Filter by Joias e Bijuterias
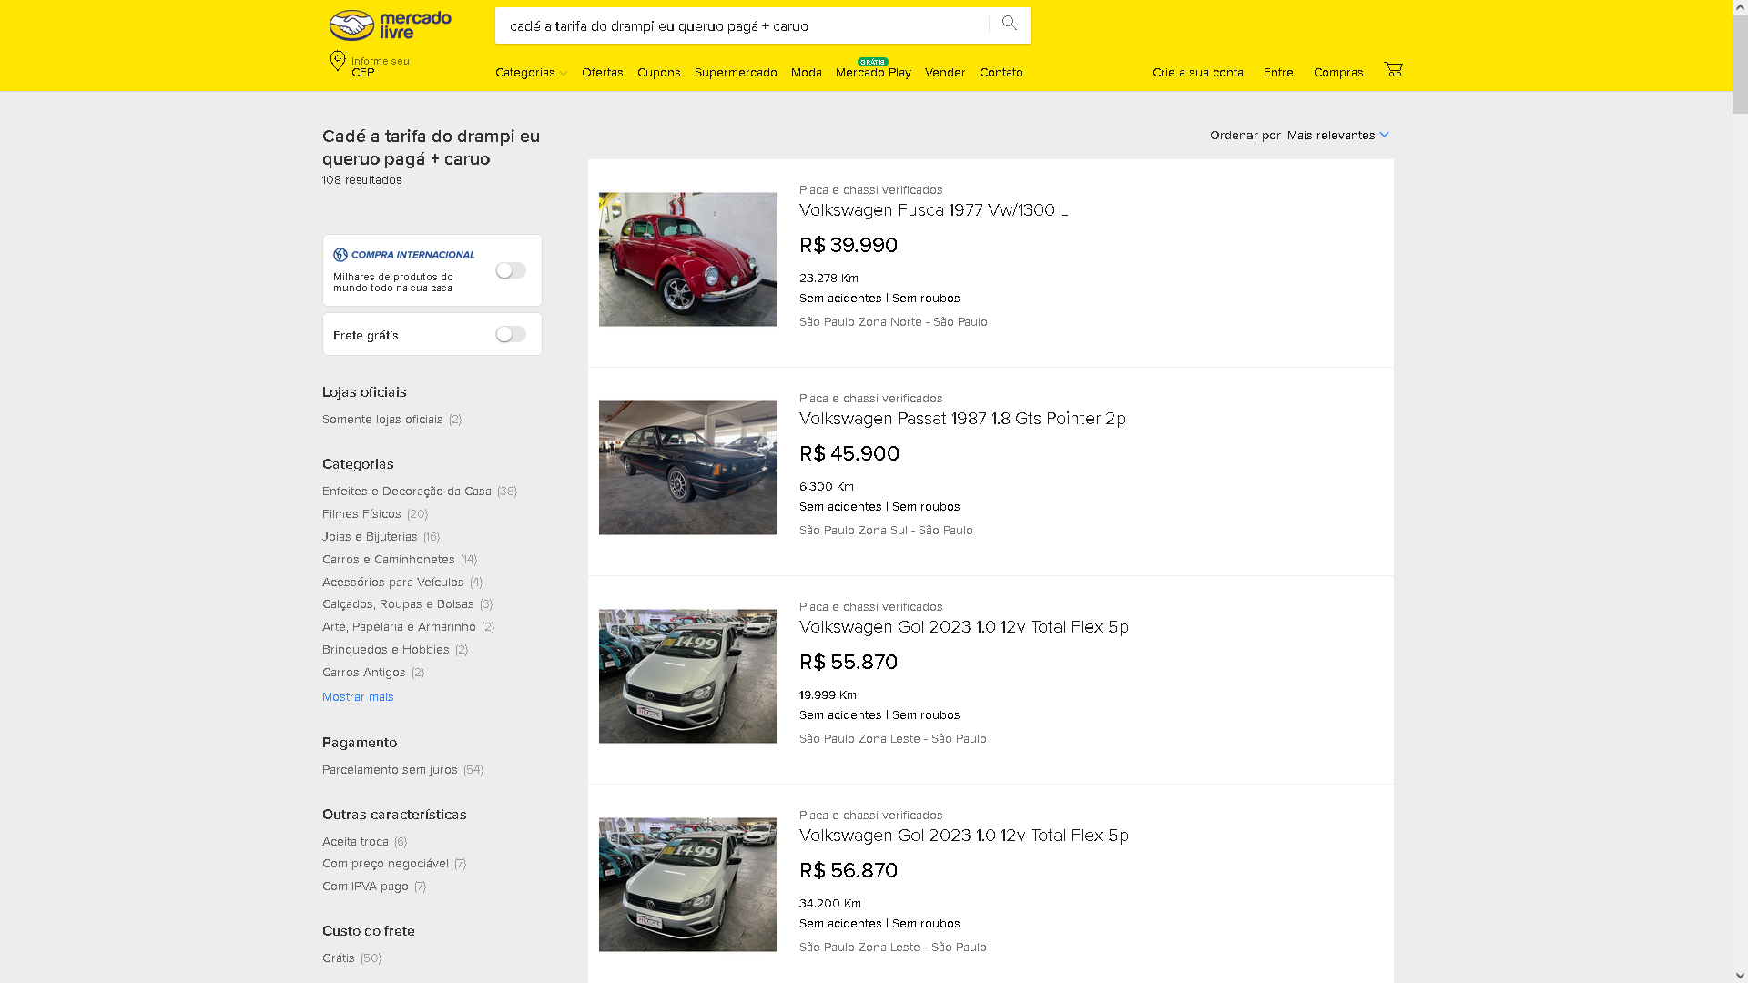1748x983 pixels. (381, 536)
